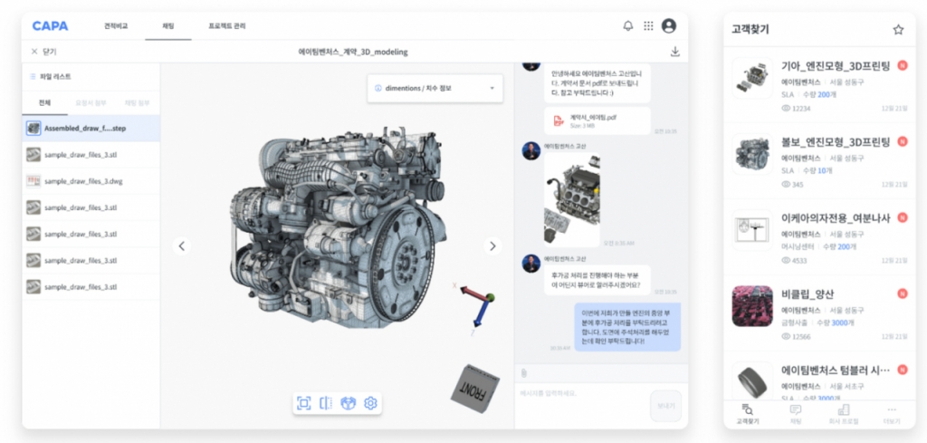Switch to the 프로젝트 관리 top tab
The width and height of the screenshot is (927, 443).
click(x=227, y=26)
